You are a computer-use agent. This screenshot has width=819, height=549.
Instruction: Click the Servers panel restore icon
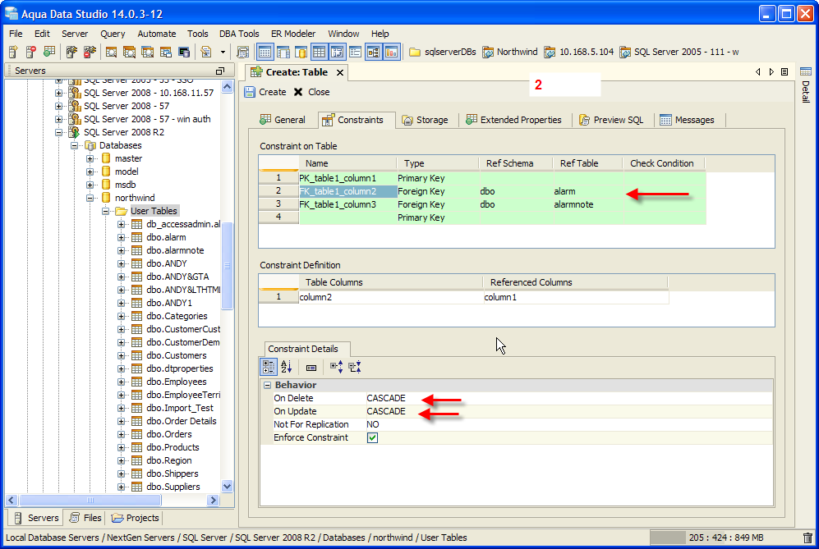220,71
